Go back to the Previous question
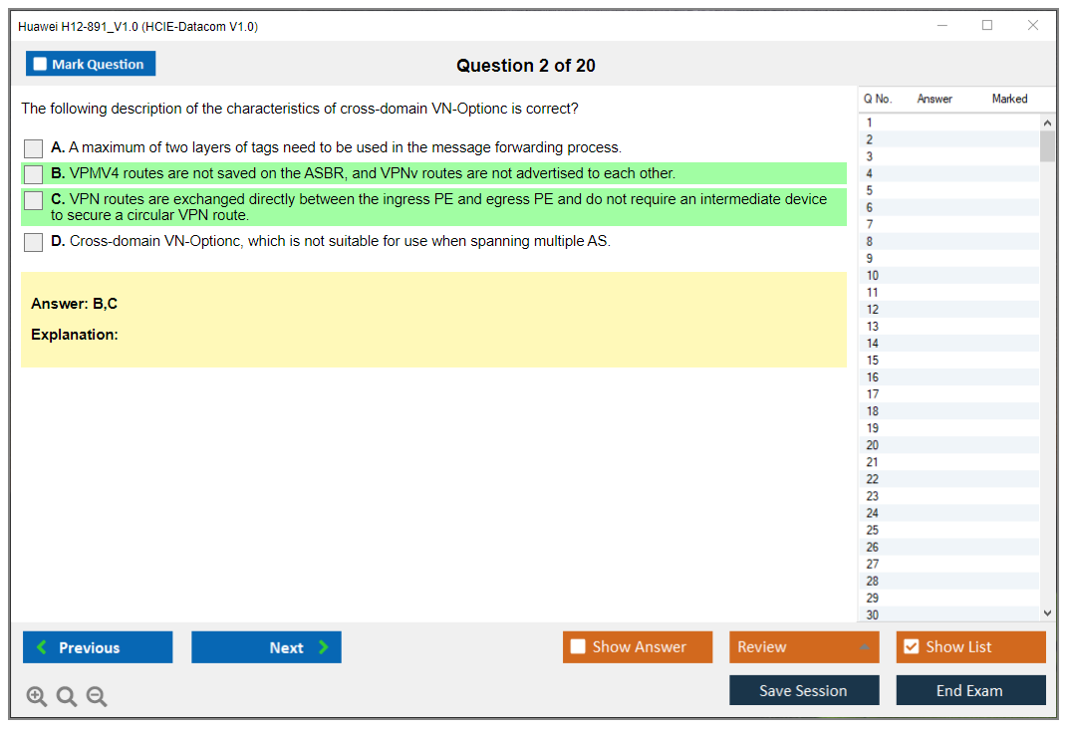 (98, 647)
